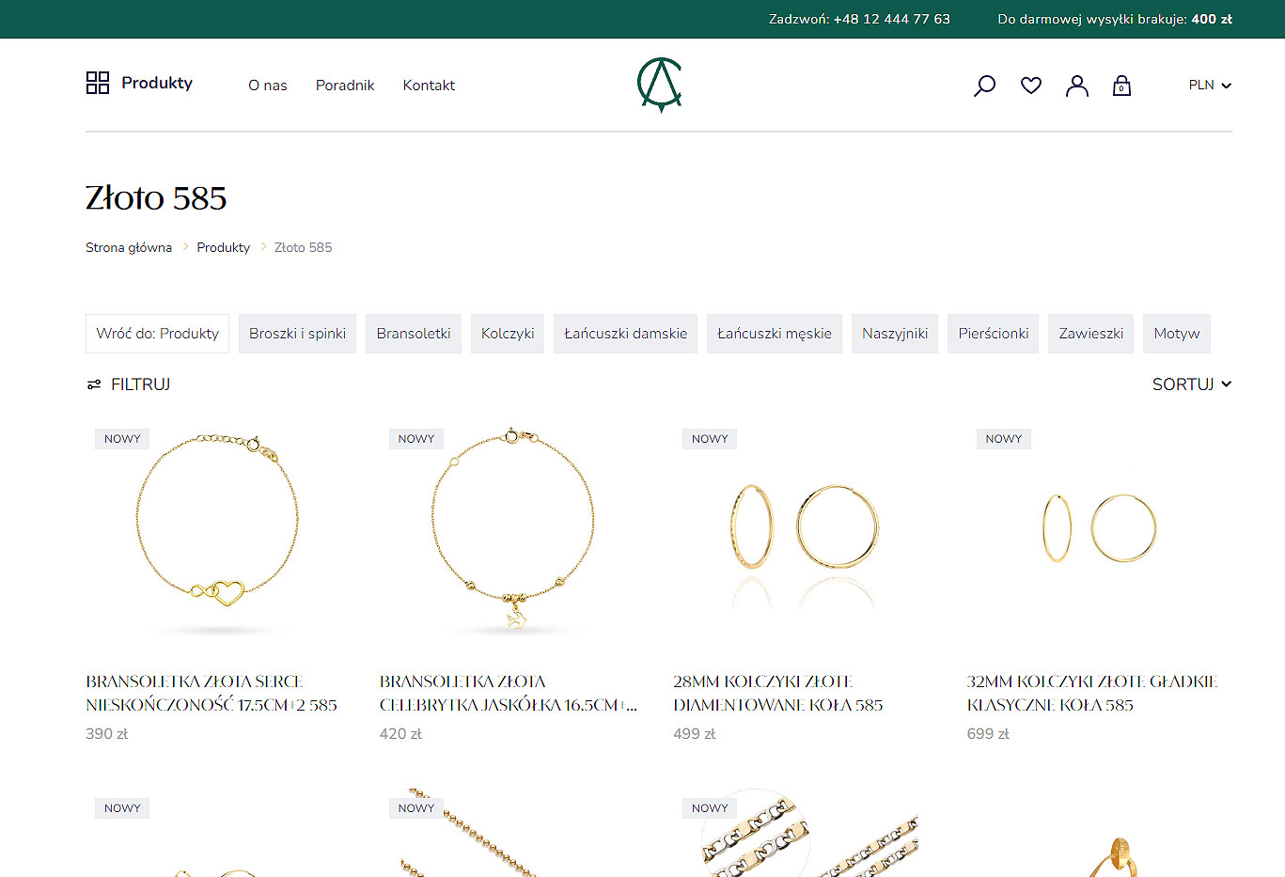
Task: Go to the Poradnik page
Action: click(x=345, y=86)
